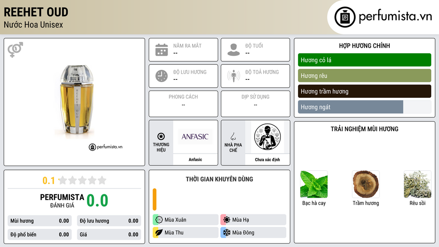Select the Mùa Xuân season label
The height and width of the screenshot is (247, 439).
click(x=175, y=220)
